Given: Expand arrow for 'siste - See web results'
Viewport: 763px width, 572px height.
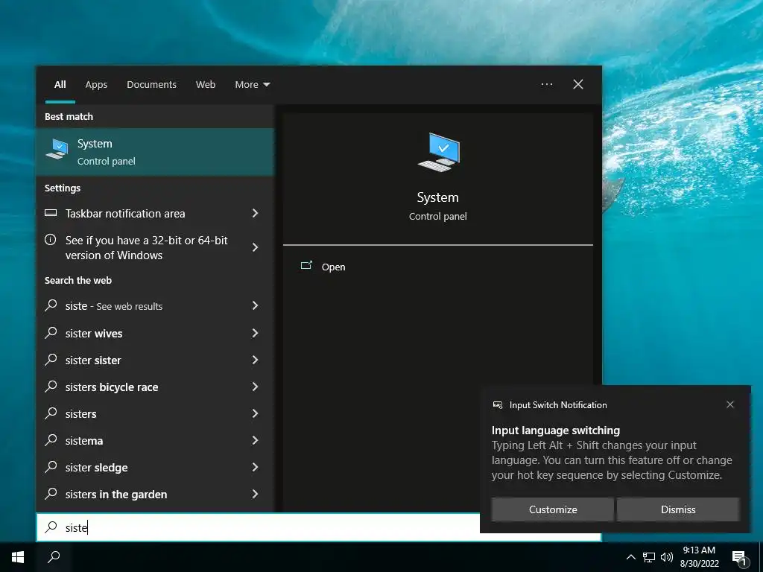Looking at the screenshot, I should pyautogui.click(x=255, y=305).
